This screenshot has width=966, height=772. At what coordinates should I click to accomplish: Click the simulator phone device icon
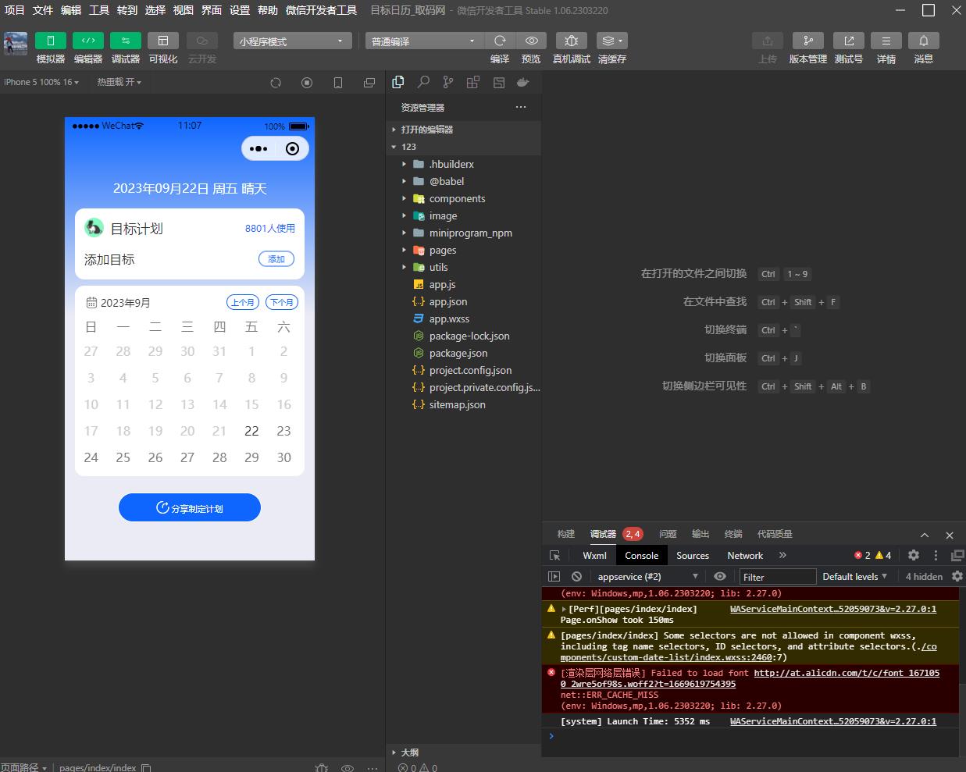[x=338, y=83]
